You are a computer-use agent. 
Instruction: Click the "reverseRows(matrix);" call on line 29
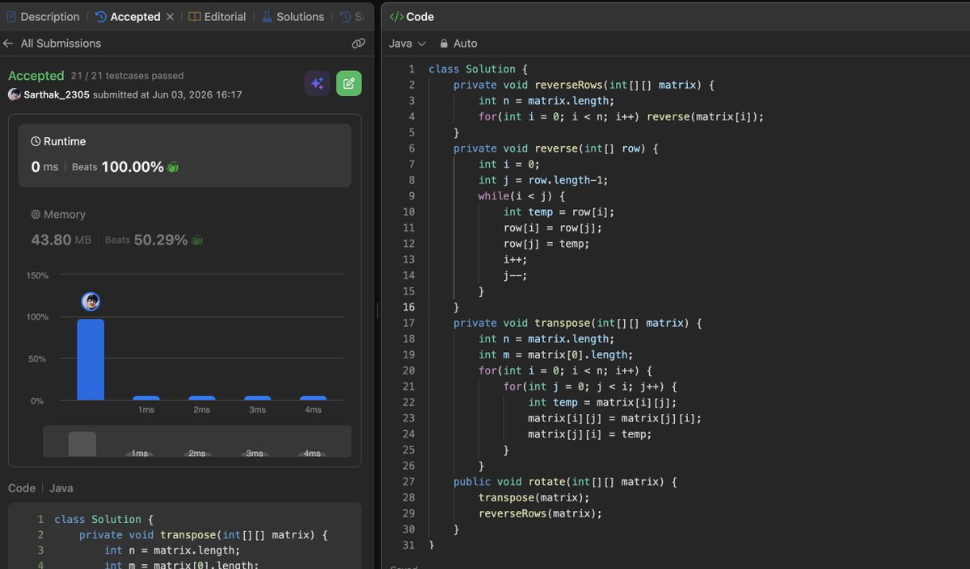point(541,513)
